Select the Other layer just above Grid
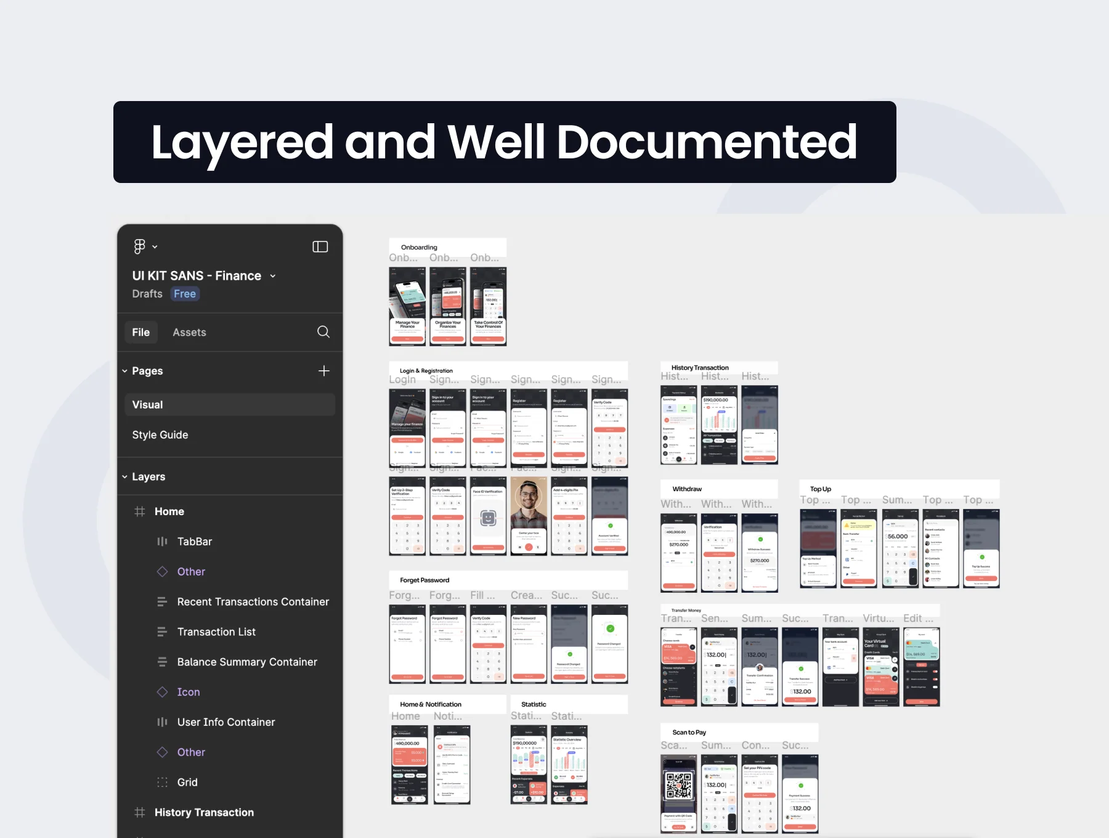The width and height of the screenshot is (1109, 838). [x=191, y=752]
